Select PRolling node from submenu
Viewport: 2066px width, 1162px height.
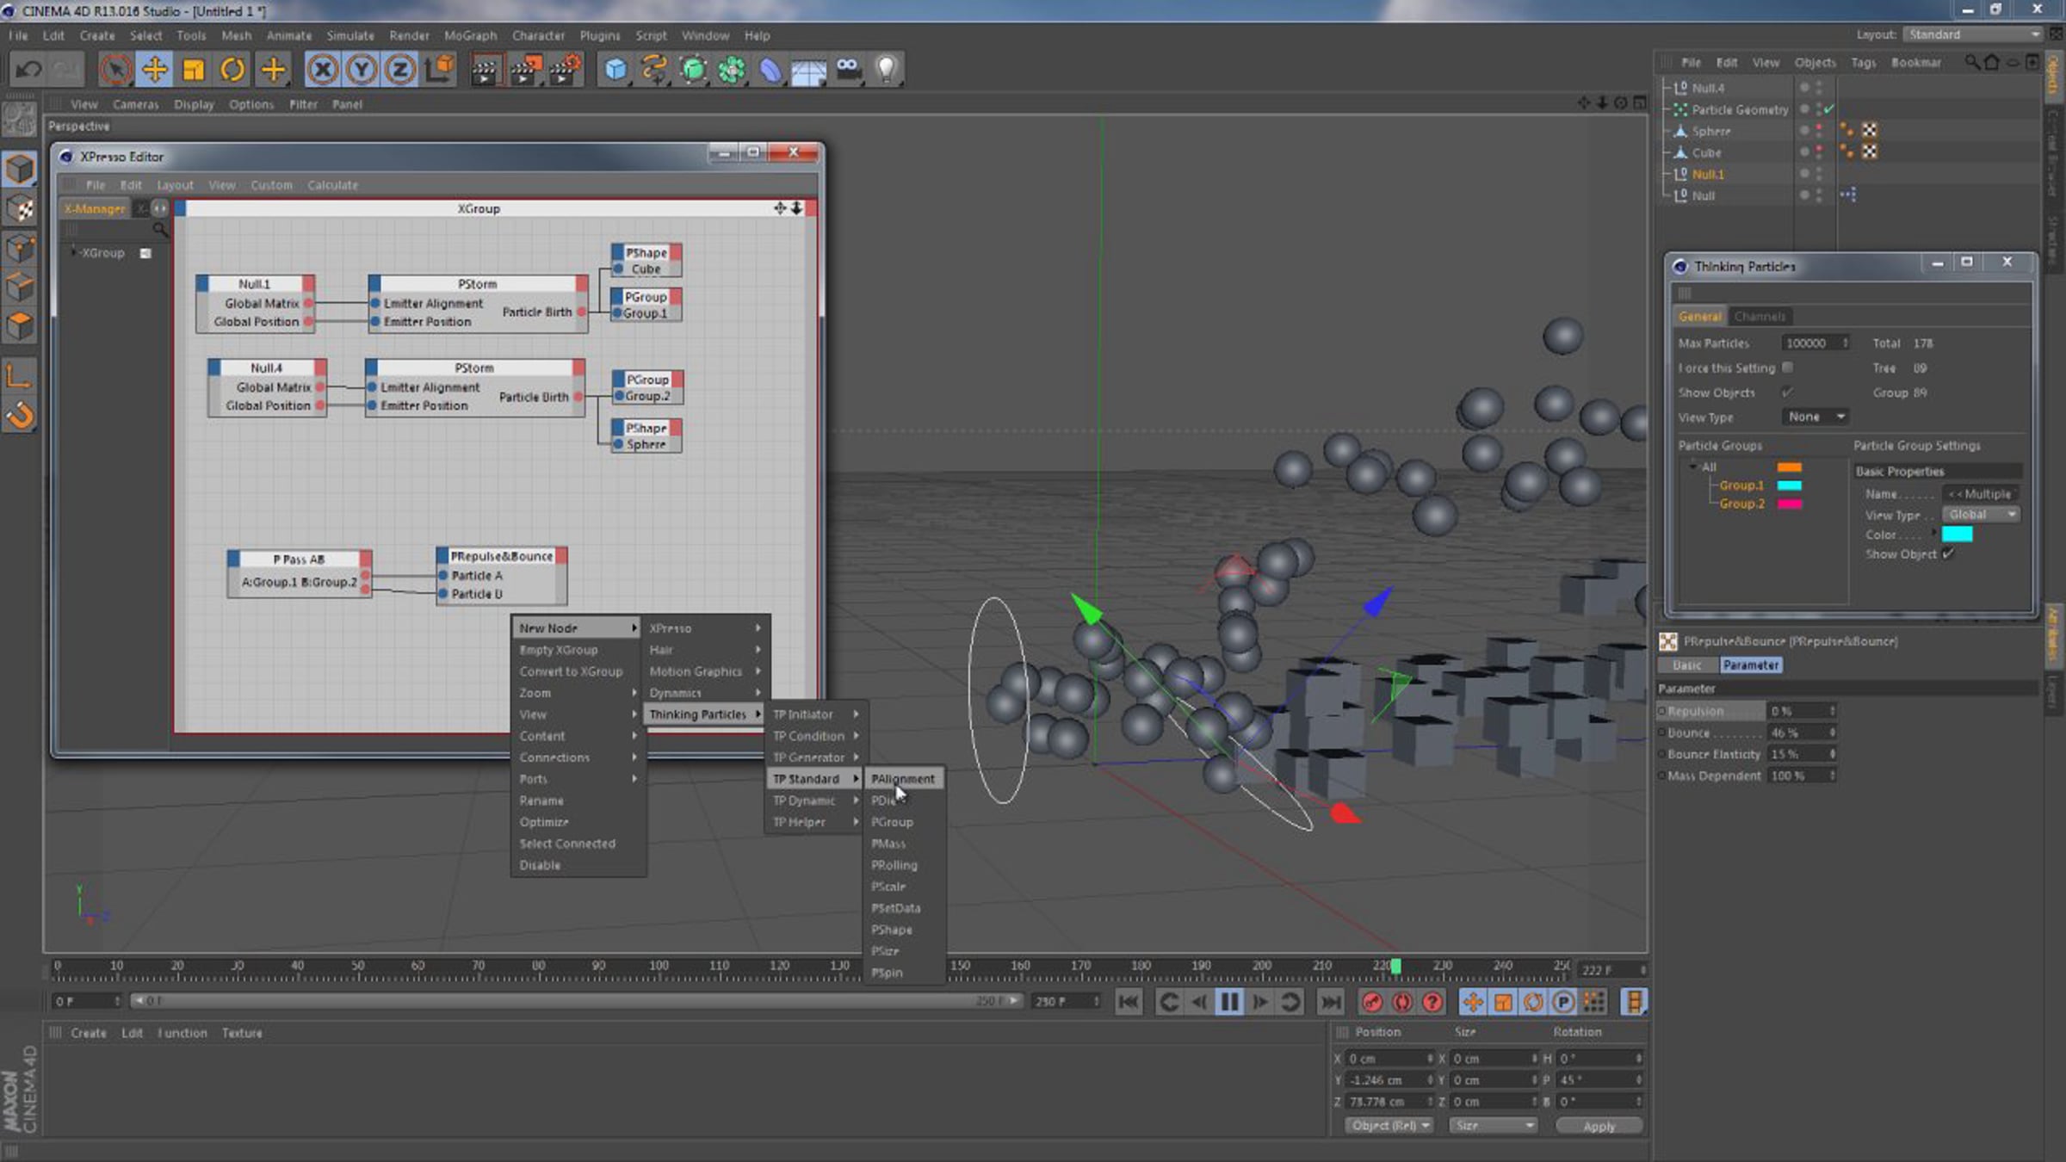click(x=894, y=865)
